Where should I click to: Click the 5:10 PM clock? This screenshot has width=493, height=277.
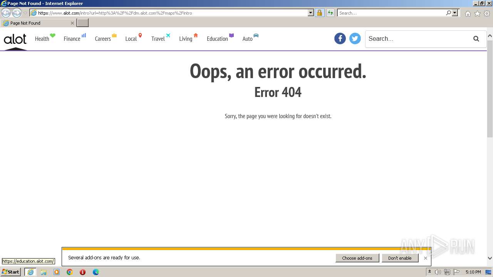473,272
